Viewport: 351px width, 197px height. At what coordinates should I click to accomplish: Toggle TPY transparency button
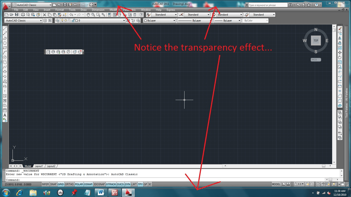coord(140,184)
